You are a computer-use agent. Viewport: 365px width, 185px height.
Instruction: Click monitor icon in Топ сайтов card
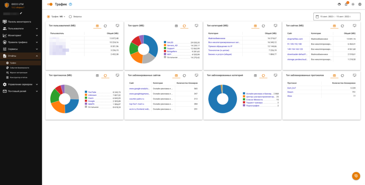[x=355, y=26]
